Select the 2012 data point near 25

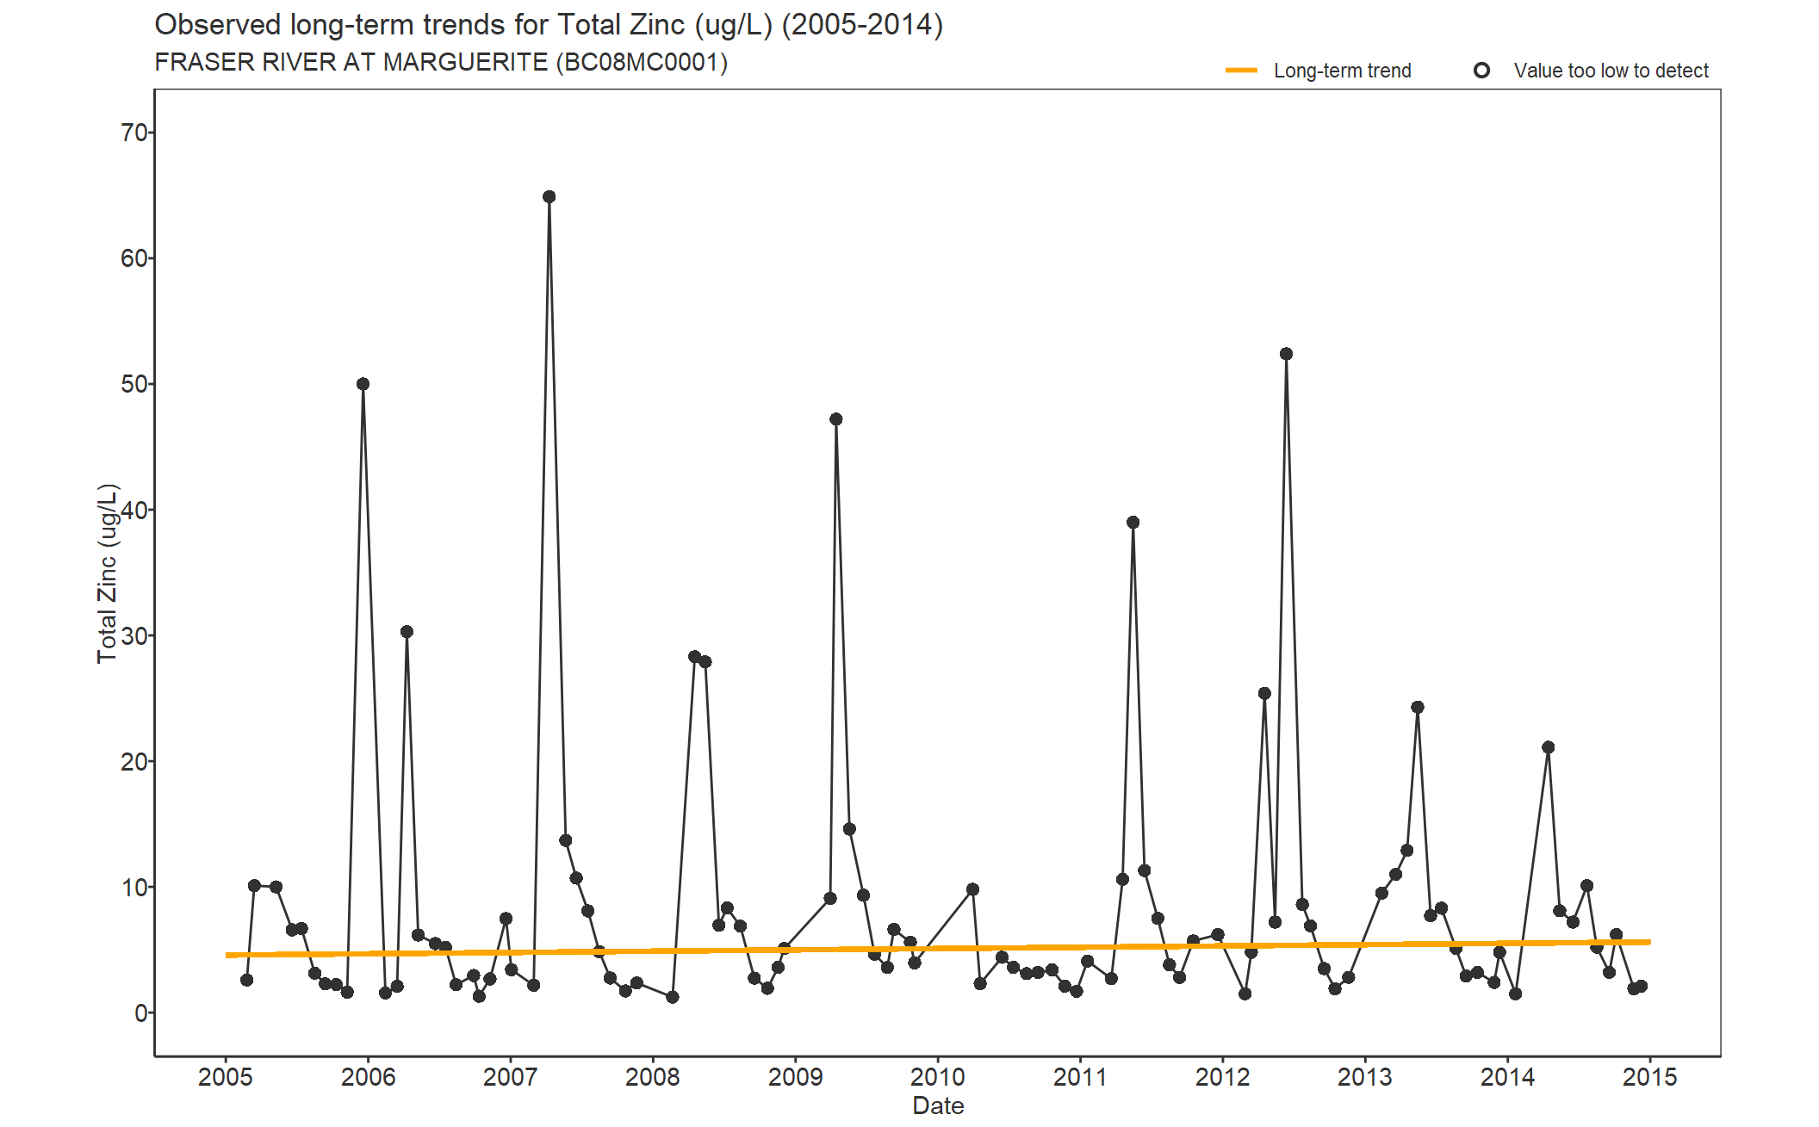click(x=1264, y=694)
